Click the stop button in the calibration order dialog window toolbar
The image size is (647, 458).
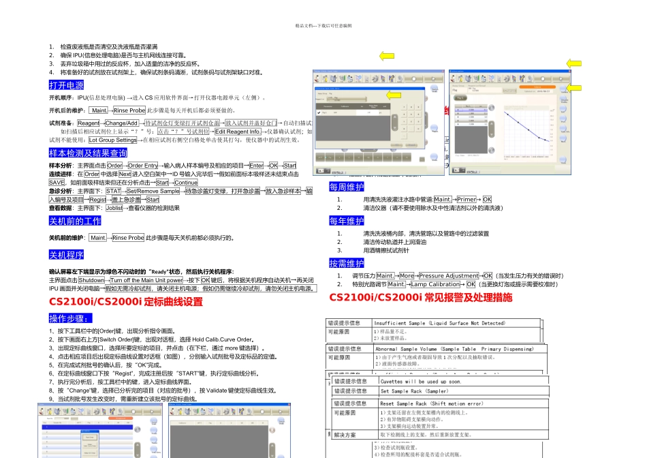(x=414, y=78)
